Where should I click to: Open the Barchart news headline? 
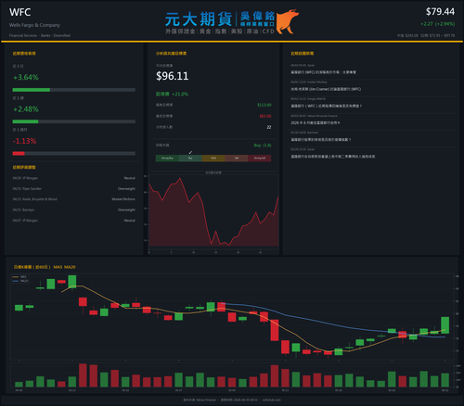click(321, 140)
